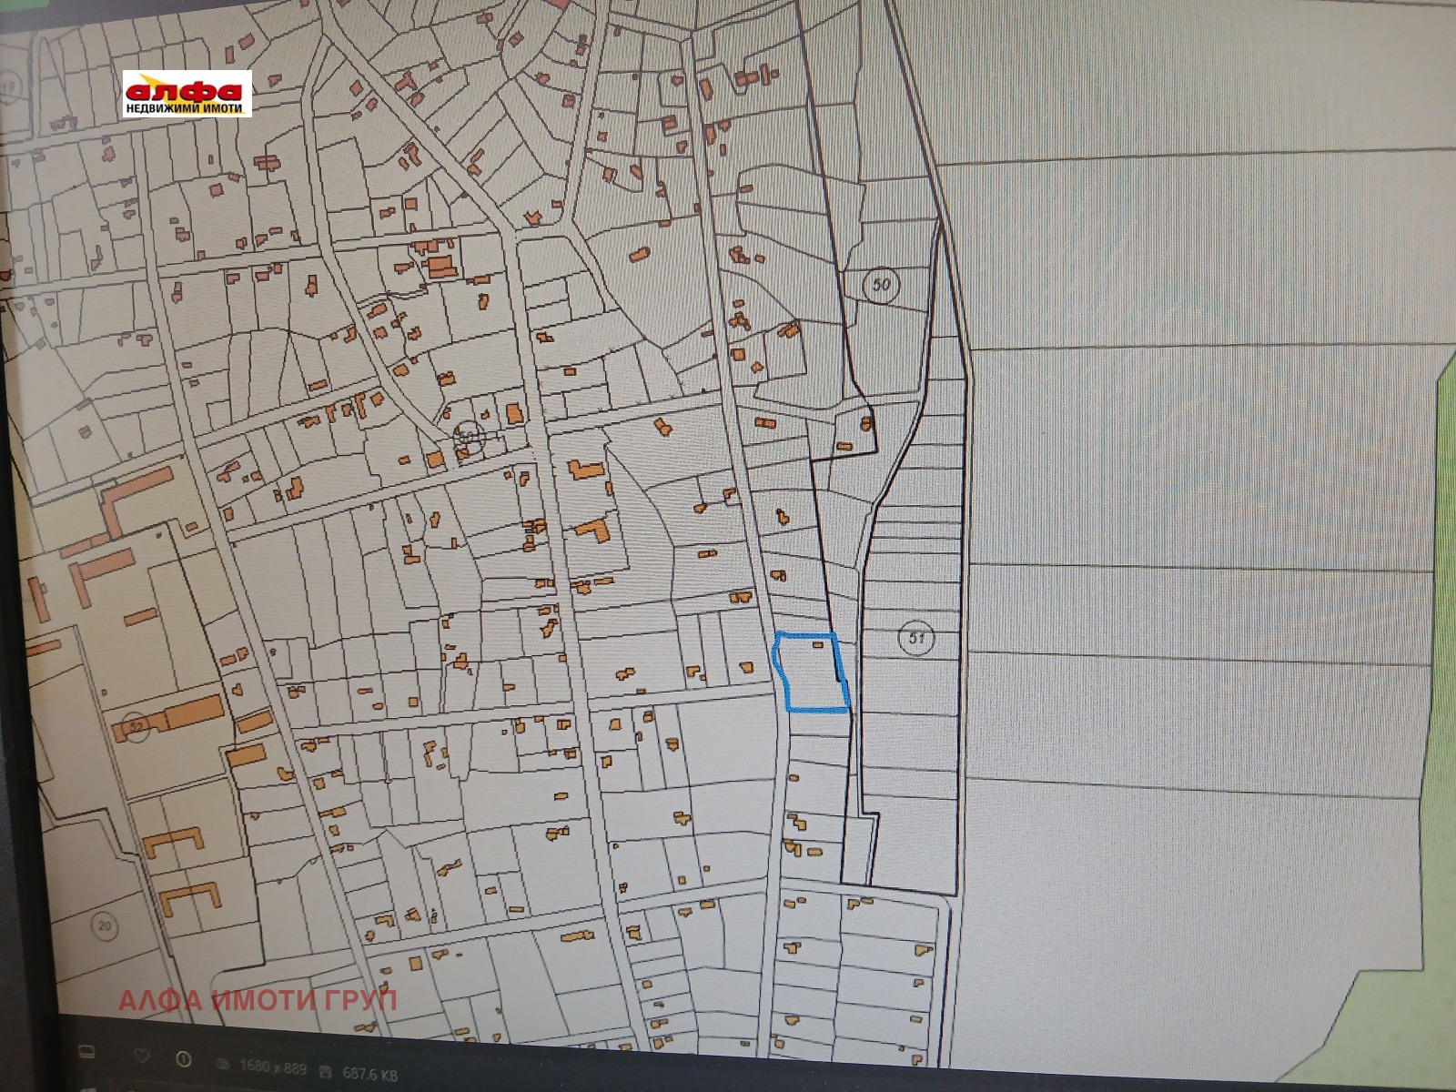
Task: Click the 687.6 KB file size text
Action: (369, 1074)
